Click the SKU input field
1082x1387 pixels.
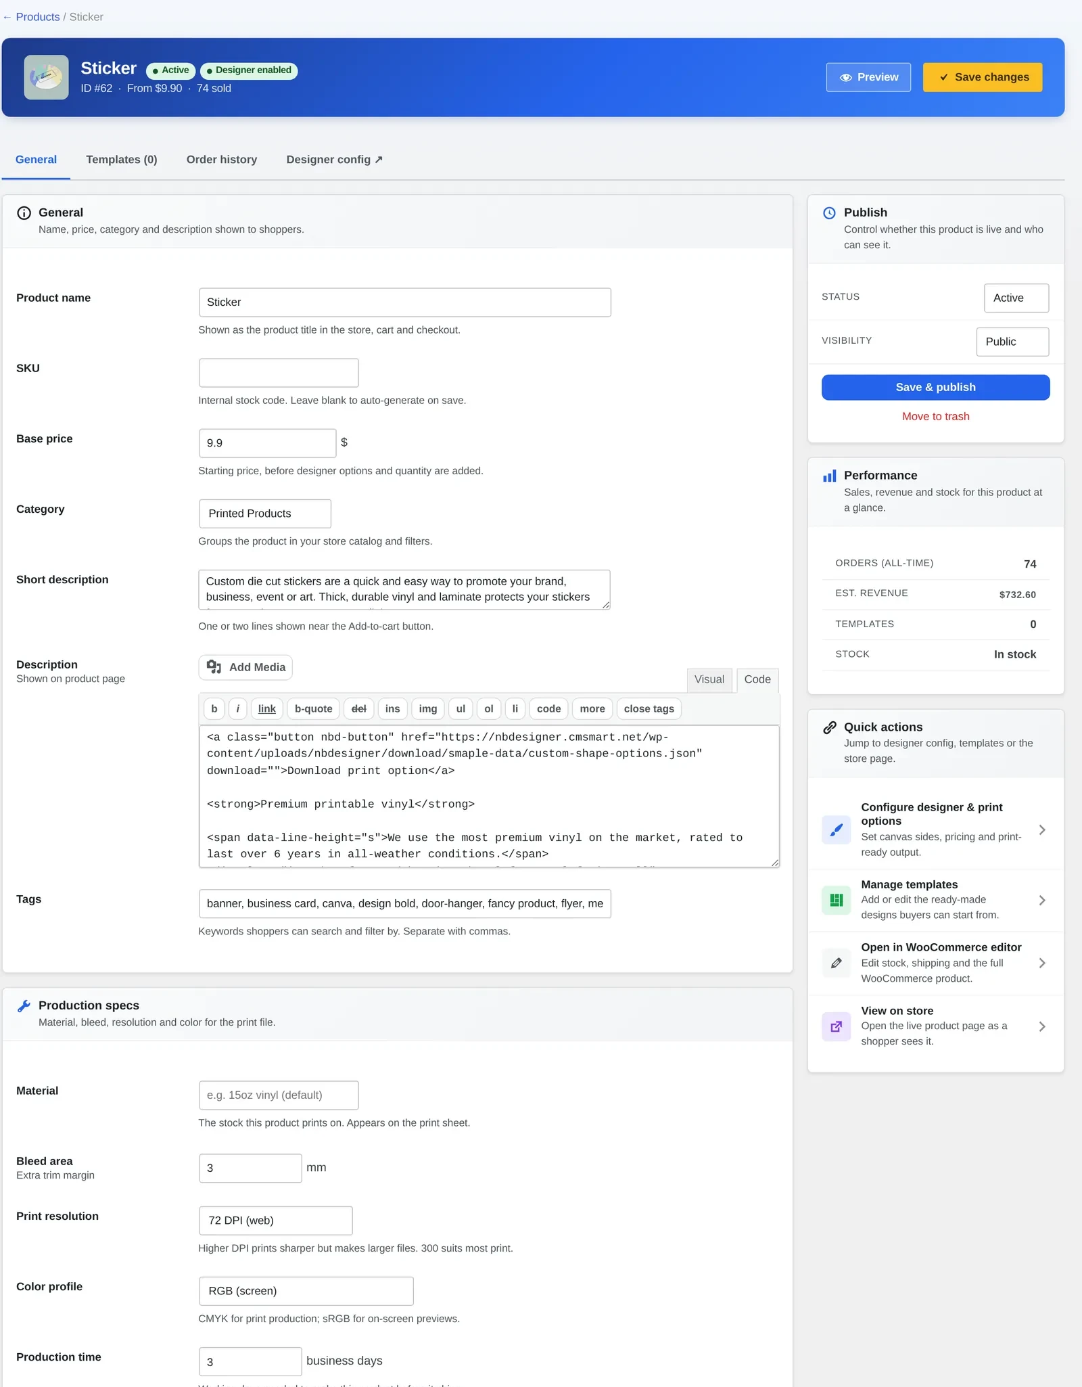pos(279,373)
